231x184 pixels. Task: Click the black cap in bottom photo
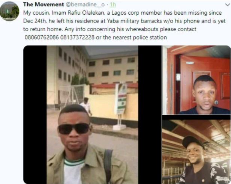click(x=193, y=142)
